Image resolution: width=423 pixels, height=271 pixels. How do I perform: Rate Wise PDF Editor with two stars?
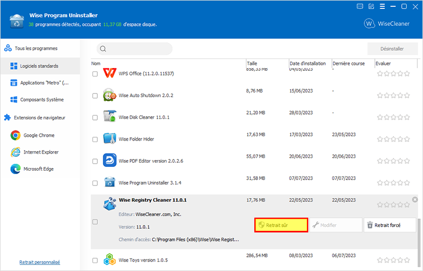pos(387,161)
